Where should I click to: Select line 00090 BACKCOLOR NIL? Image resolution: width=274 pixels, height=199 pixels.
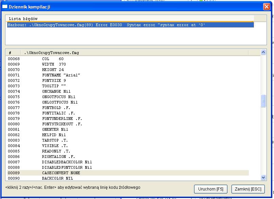(58, 178)
